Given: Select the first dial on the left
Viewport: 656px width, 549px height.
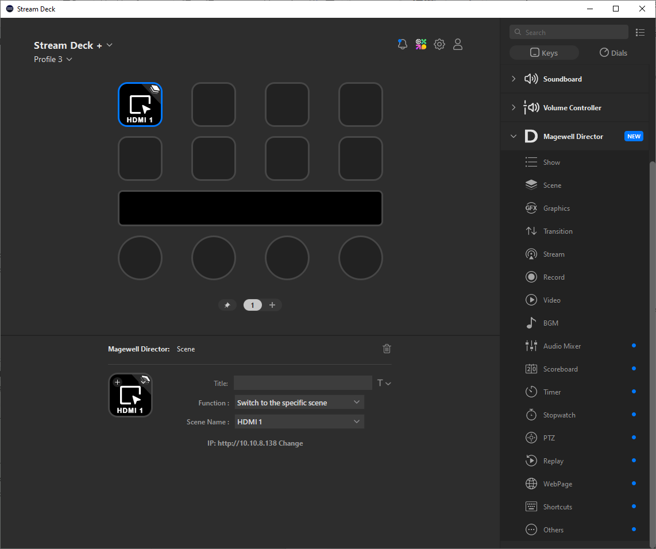Looking at the screenshot, I should (x=140, y=258).
